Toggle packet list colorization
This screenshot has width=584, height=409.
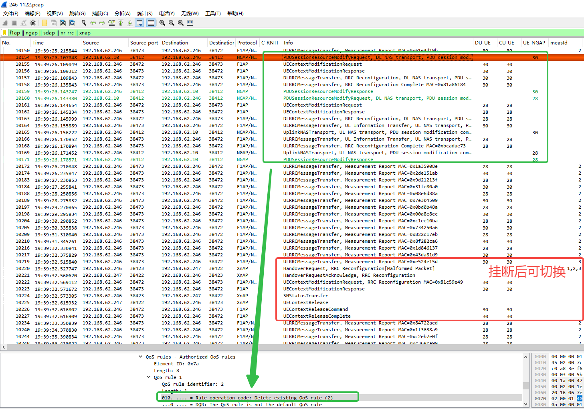point(151,23)
